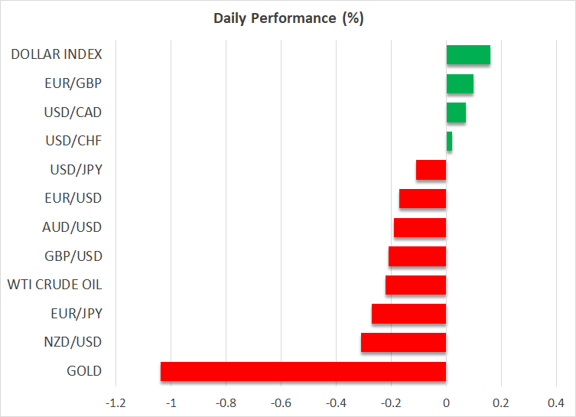Select the WTI CRUDE OIL label
576x417 pixels.
pos(54,285)
